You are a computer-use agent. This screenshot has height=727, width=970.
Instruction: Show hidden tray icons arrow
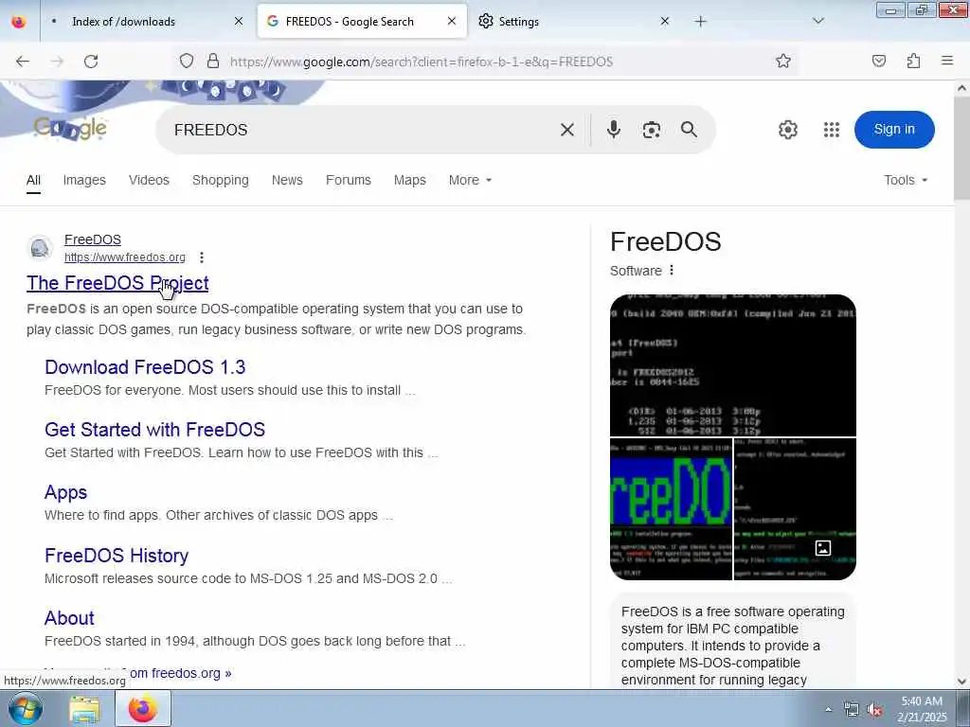coord(828,709)
